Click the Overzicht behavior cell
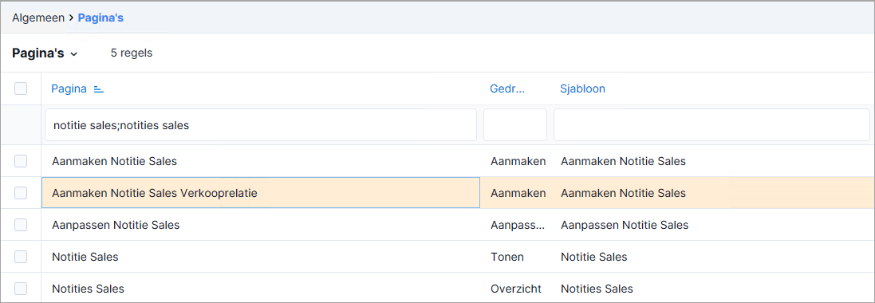 pos(516,289)
